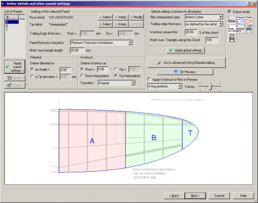
Task: Adjust the Transp. transparency slider
Action: (210, 86)
